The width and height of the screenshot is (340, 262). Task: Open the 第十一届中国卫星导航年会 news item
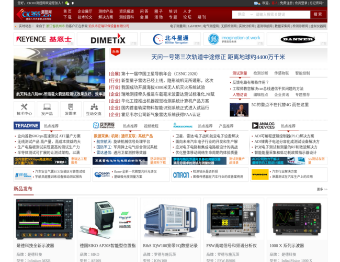point(160,74)
